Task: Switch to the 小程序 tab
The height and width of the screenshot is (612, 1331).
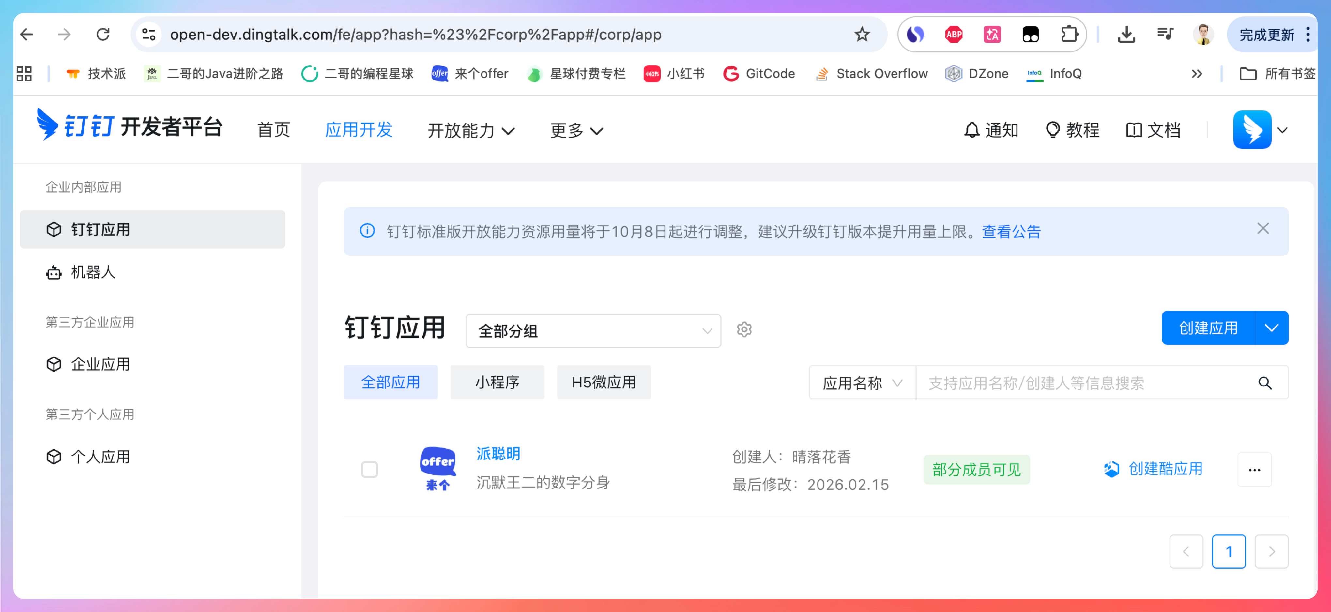Action: click(497, 382)
